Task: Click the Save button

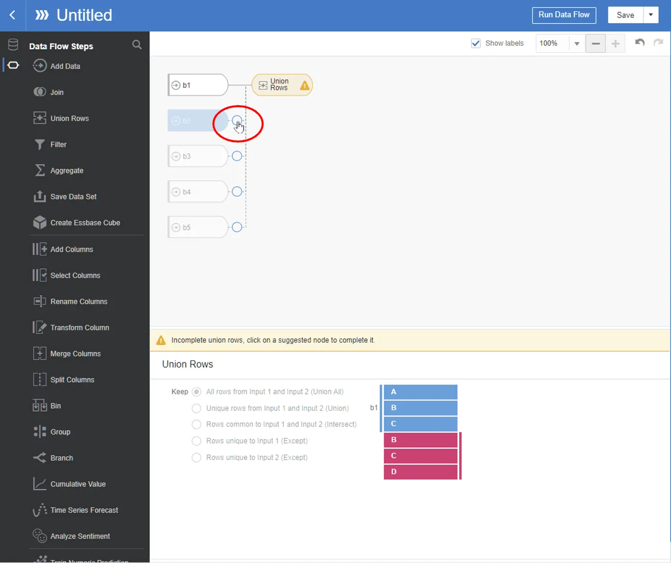Action: click(625, 15)
